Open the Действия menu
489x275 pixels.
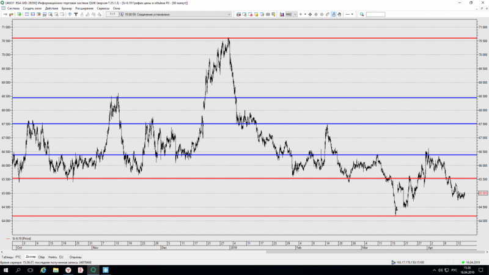click(51, 9)
